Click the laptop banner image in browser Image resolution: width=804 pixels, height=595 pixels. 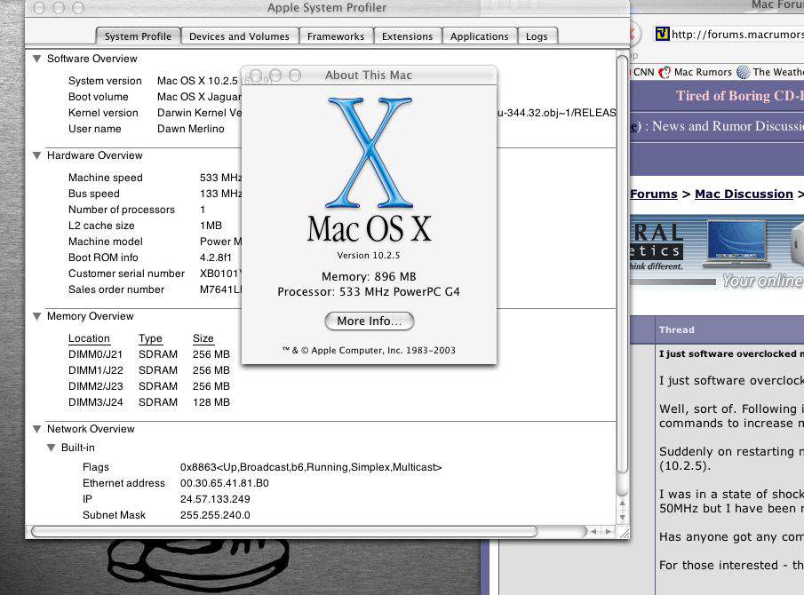pyautogui.click(x=736, y=243)
